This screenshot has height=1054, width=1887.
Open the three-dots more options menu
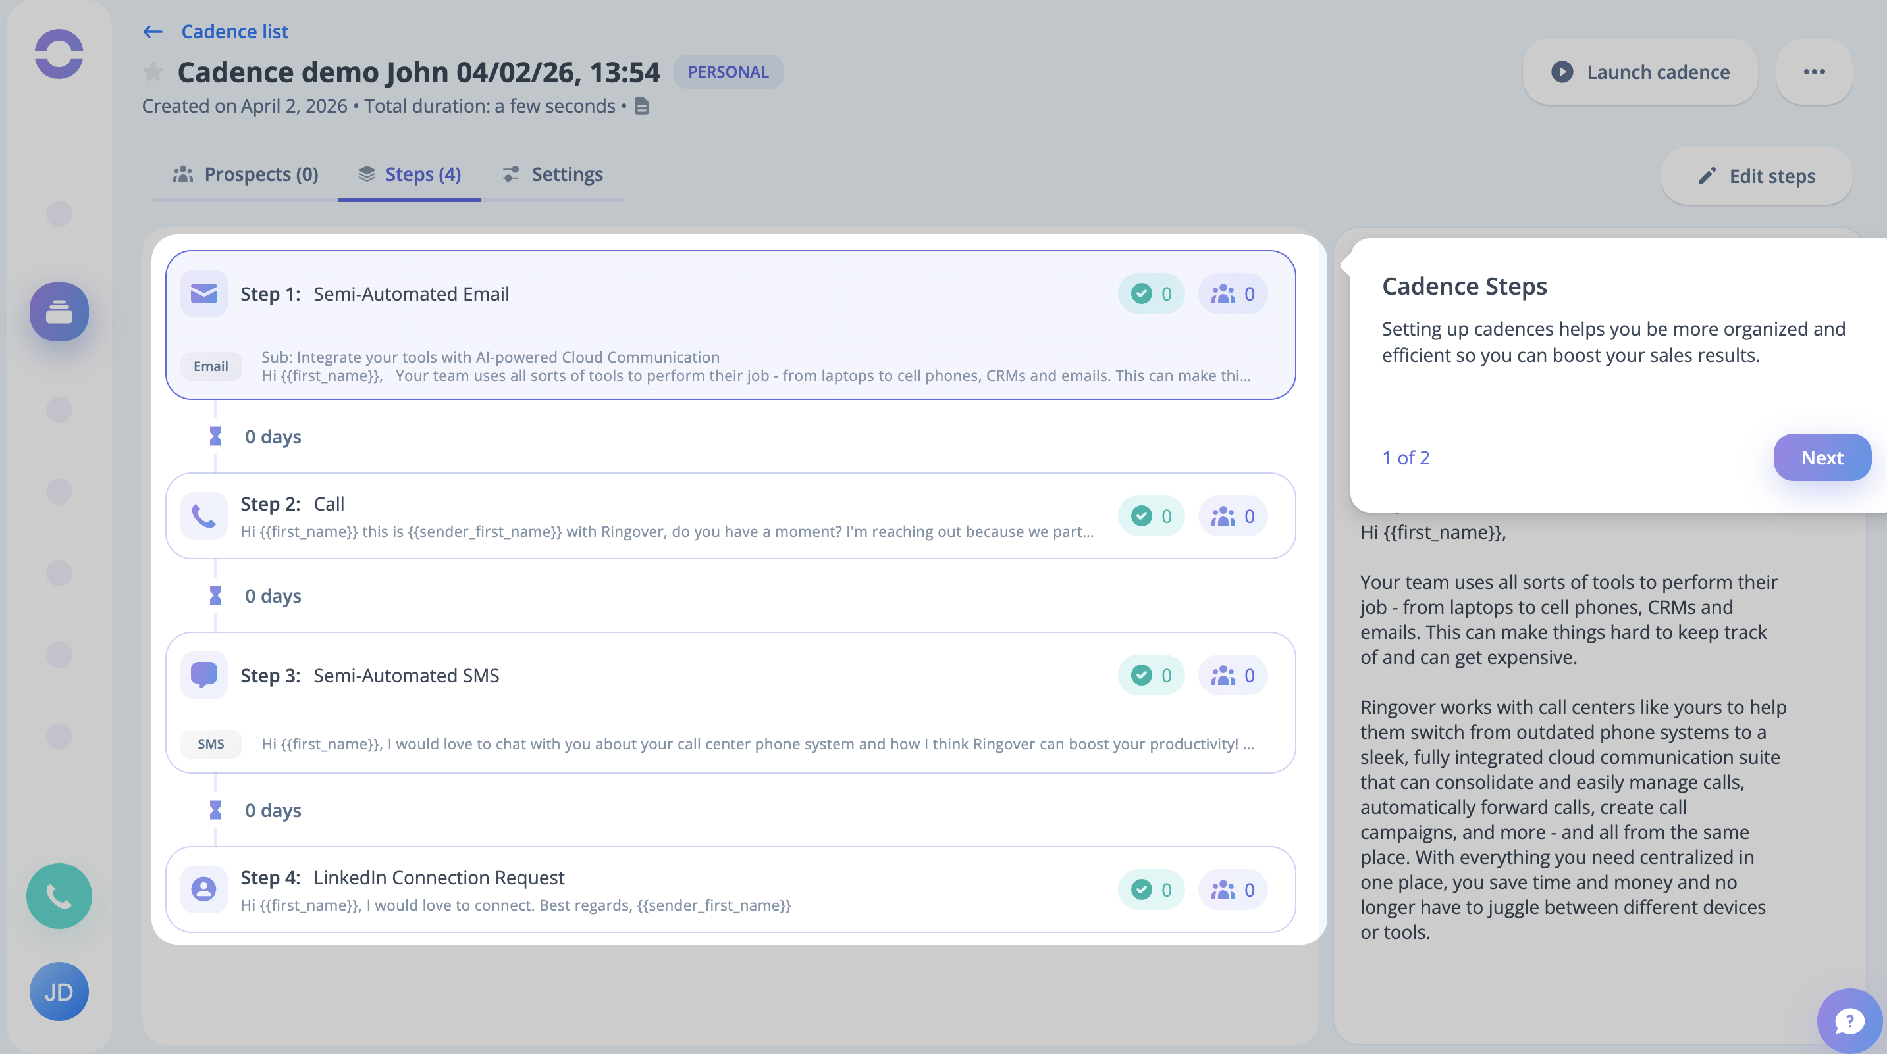(x=1814, y=72)
